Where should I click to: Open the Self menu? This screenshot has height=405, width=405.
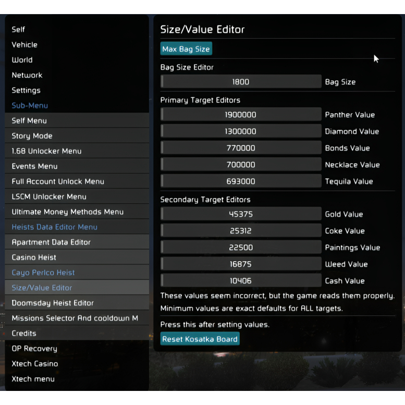19,30
